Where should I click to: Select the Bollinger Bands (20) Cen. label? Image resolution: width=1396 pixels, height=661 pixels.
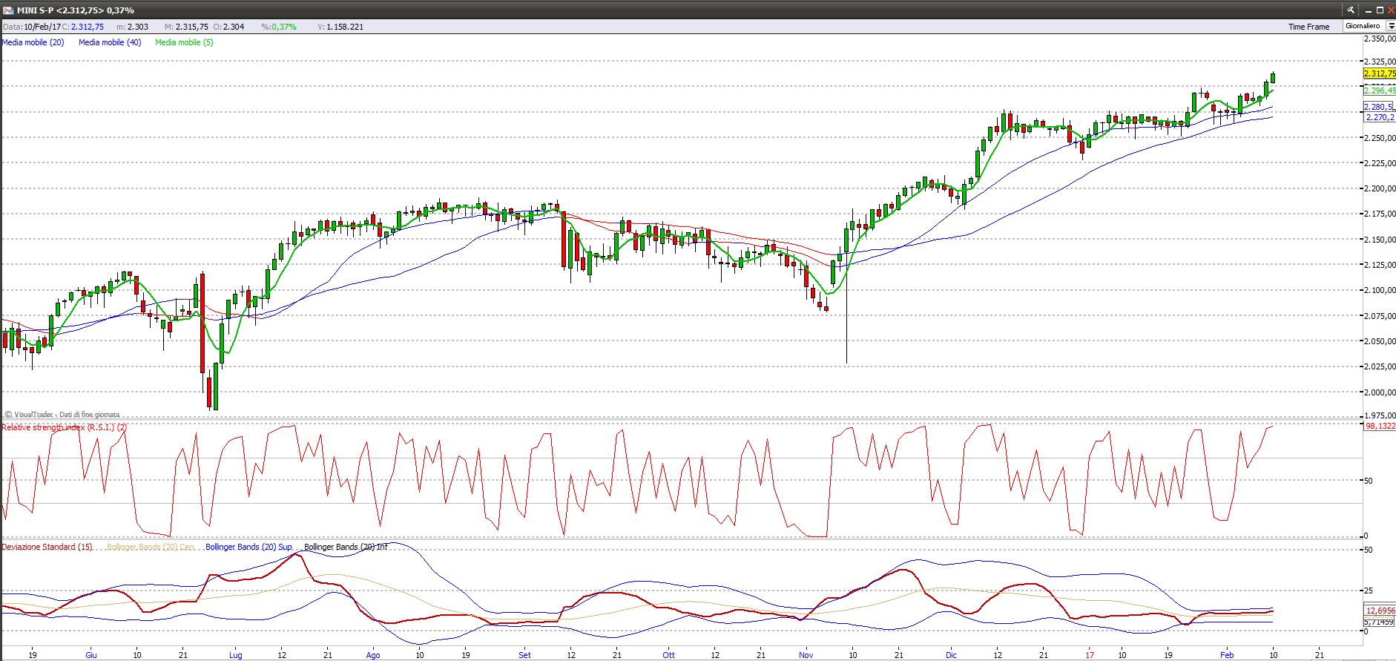click(x=151, y=547)
